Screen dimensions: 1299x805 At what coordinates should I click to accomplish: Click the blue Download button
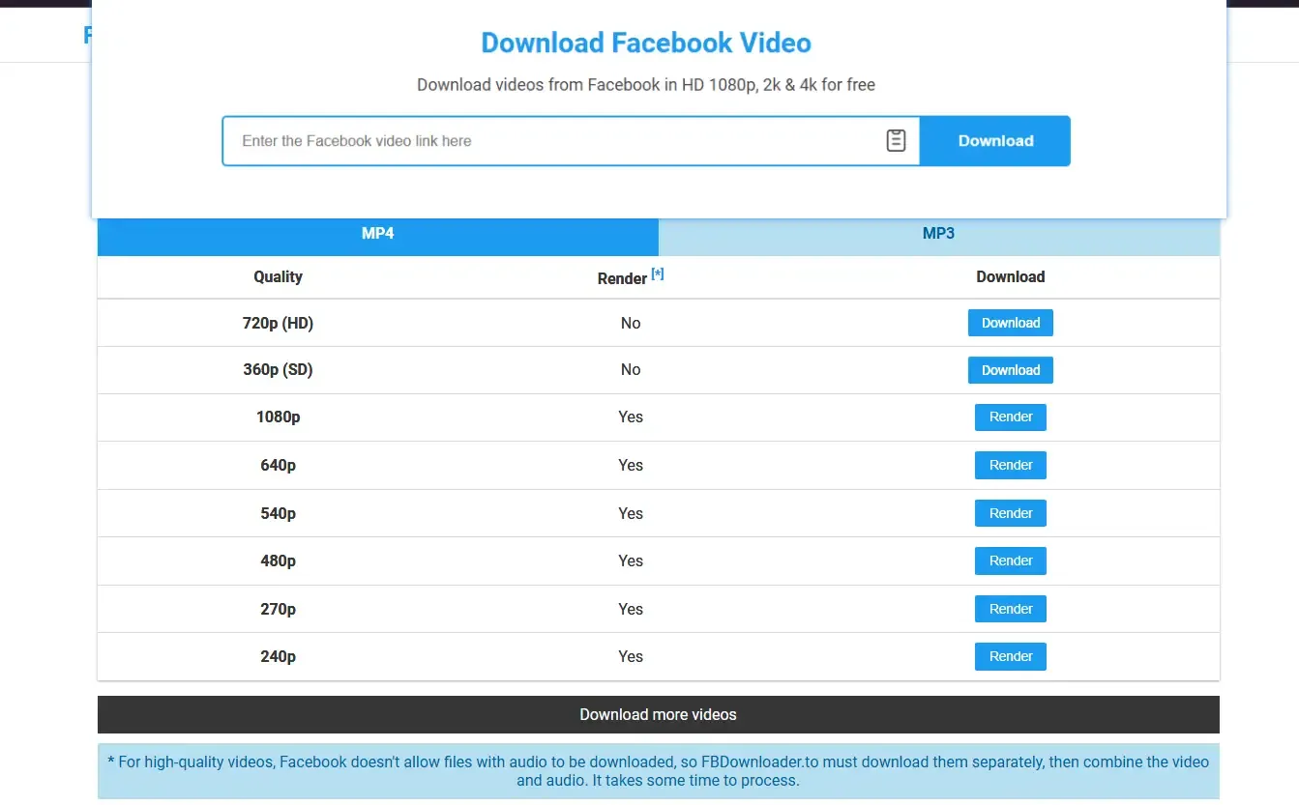pyautogui.click(x=995, y=140)
